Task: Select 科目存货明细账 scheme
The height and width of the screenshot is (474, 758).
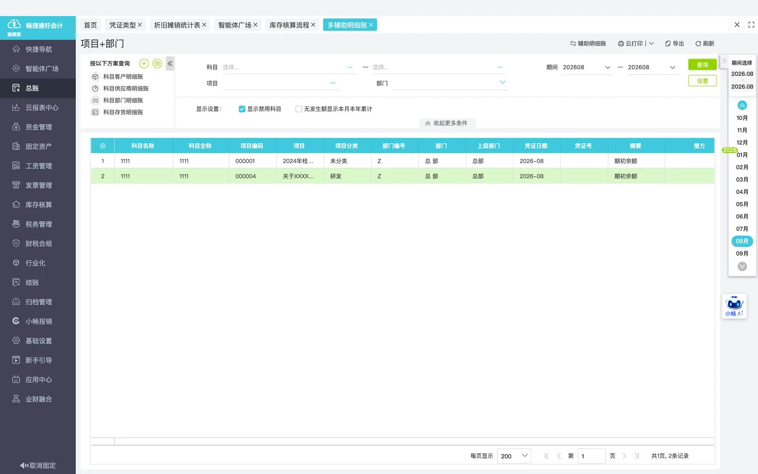Action: 123,112
